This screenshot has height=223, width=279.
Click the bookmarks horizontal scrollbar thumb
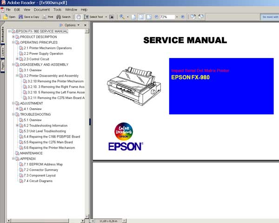40,221
